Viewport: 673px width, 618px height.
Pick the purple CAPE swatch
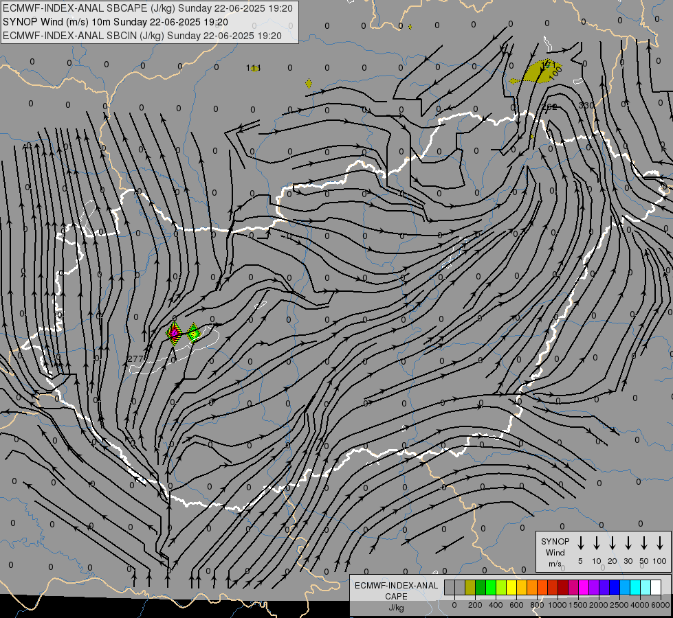pos(594,587)
